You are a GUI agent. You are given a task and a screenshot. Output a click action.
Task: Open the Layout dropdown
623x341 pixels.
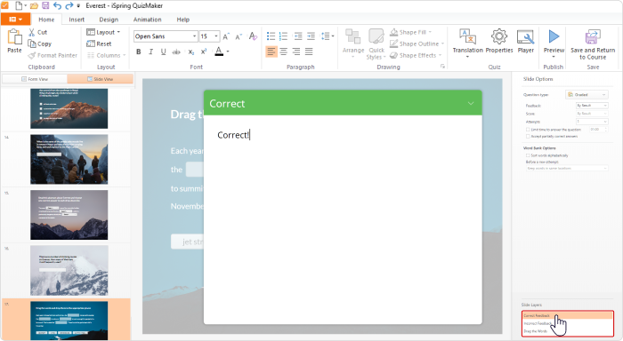click(x=103, y=32)
